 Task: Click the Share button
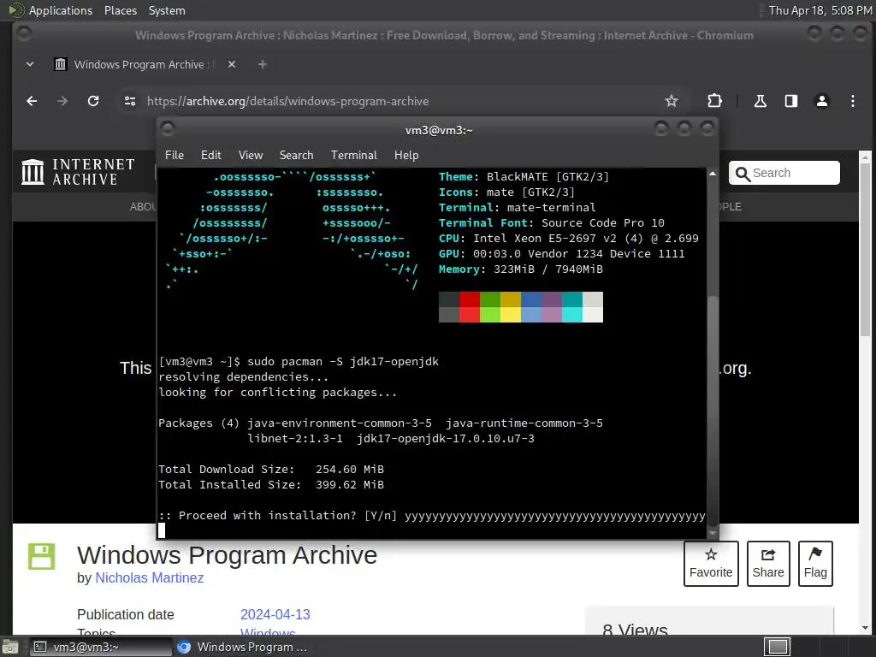[768, 563]
